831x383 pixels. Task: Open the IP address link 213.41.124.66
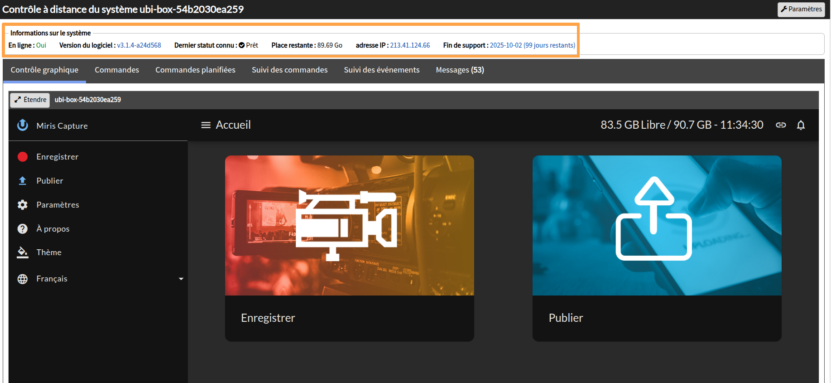pos(410,45)
